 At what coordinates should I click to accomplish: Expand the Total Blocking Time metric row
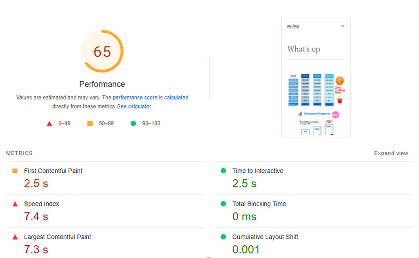[259, 204]
